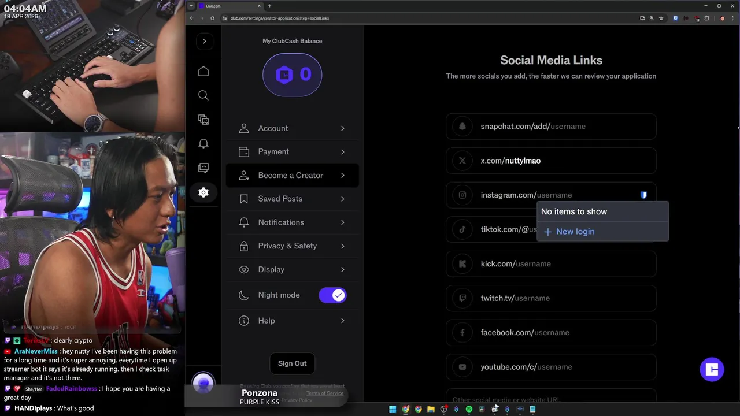Click the profile avatar at the sidebar bottom
Screen dimensions: 740x416
[x=203, y=383]
